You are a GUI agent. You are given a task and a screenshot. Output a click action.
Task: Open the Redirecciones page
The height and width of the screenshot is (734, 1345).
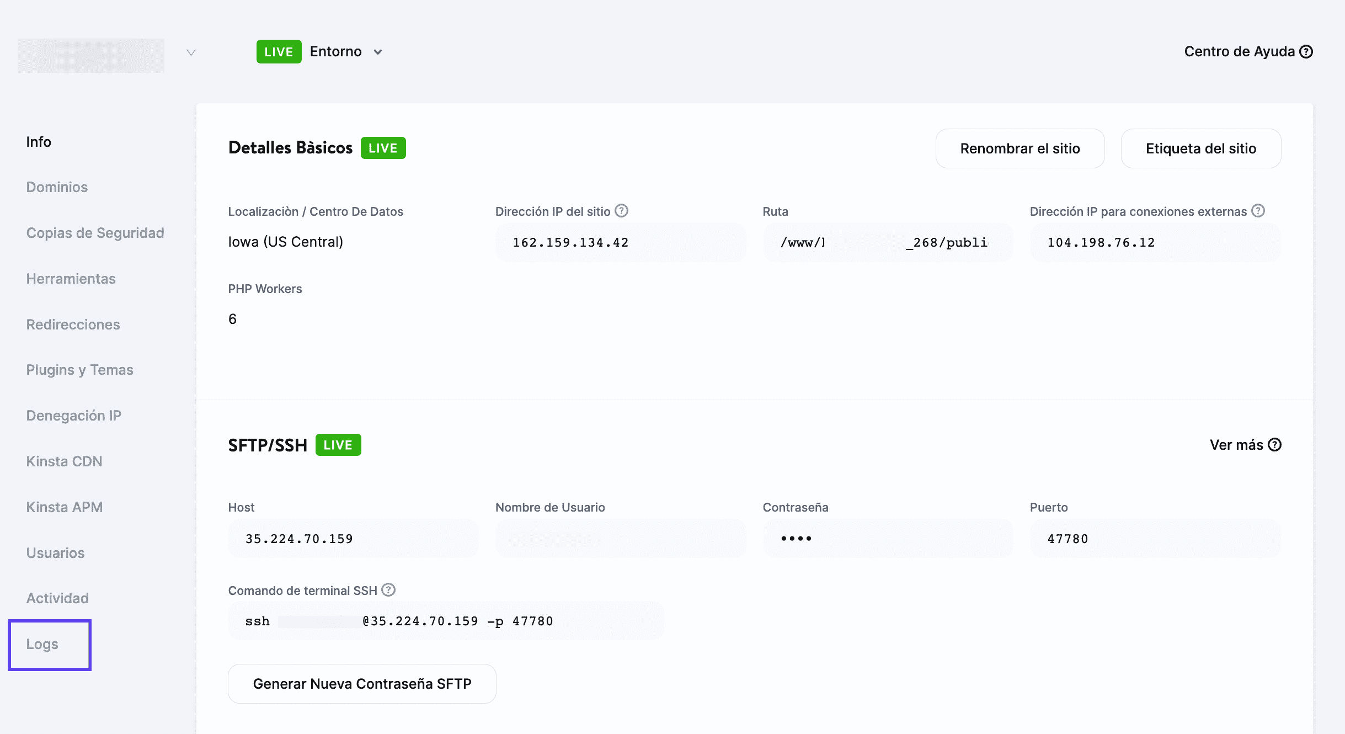pos(73,325)
